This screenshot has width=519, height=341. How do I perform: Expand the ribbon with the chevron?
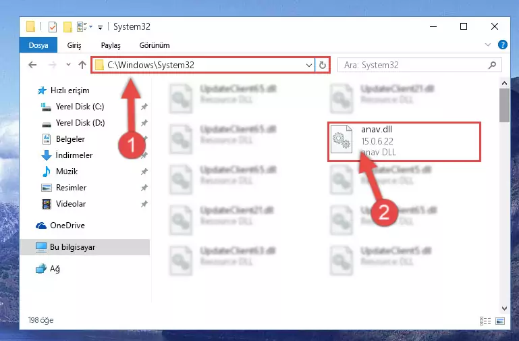[x=487, y=45]
